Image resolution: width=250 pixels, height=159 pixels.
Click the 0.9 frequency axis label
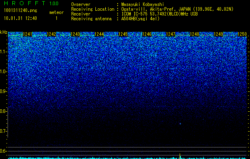[3, 91]
